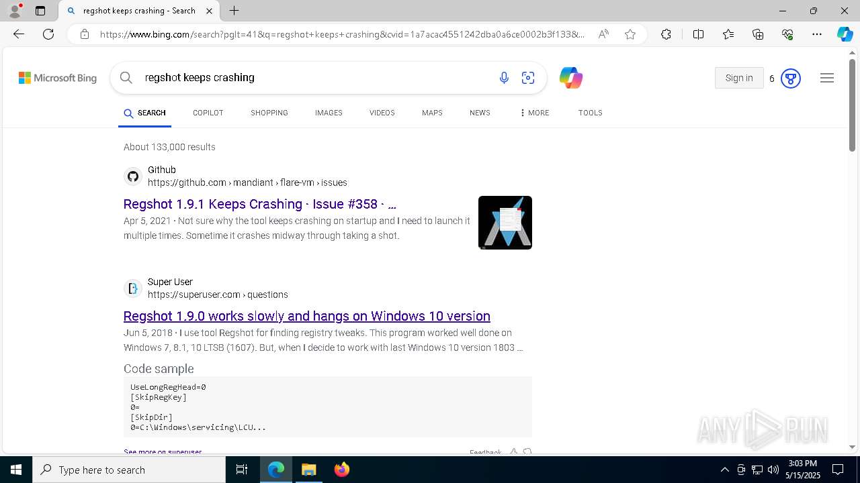Expand the MORE search categories

click(x=535, y=113)
